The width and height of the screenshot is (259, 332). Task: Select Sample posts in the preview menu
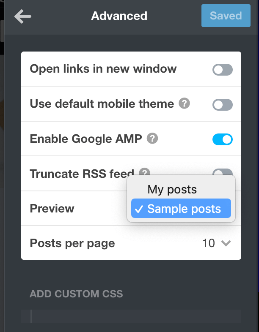tap(184, 209)
